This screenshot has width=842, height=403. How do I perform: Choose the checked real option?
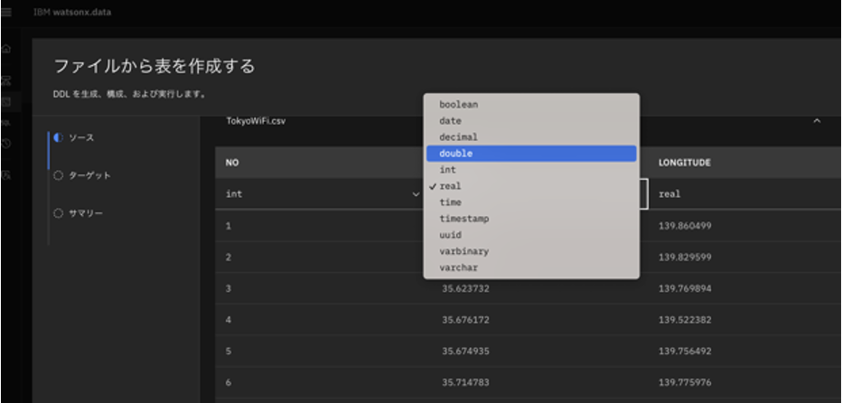pos(531,186)
